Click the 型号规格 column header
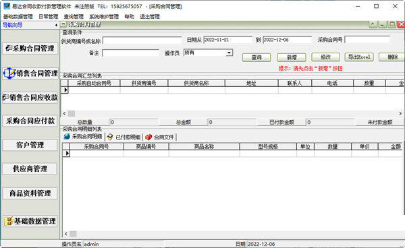 tap(268, 147)
